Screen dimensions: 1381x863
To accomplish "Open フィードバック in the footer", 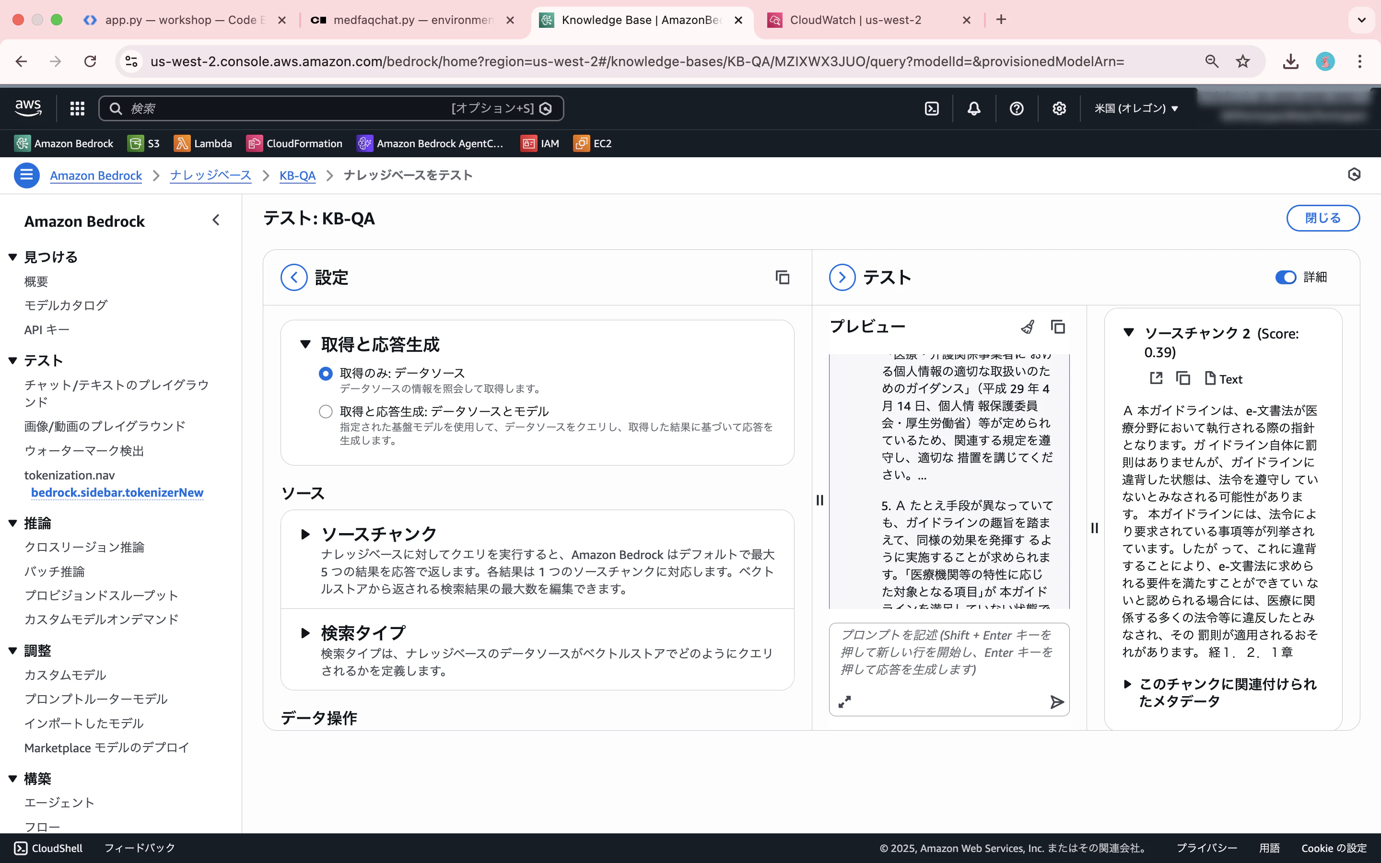I will (140, 848).
